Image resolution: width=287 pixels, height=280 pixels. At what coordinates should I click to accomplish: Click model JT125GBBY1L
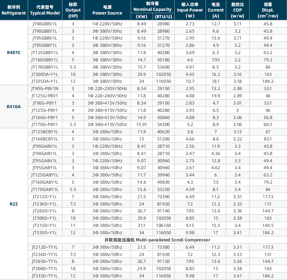pos(45,53)
